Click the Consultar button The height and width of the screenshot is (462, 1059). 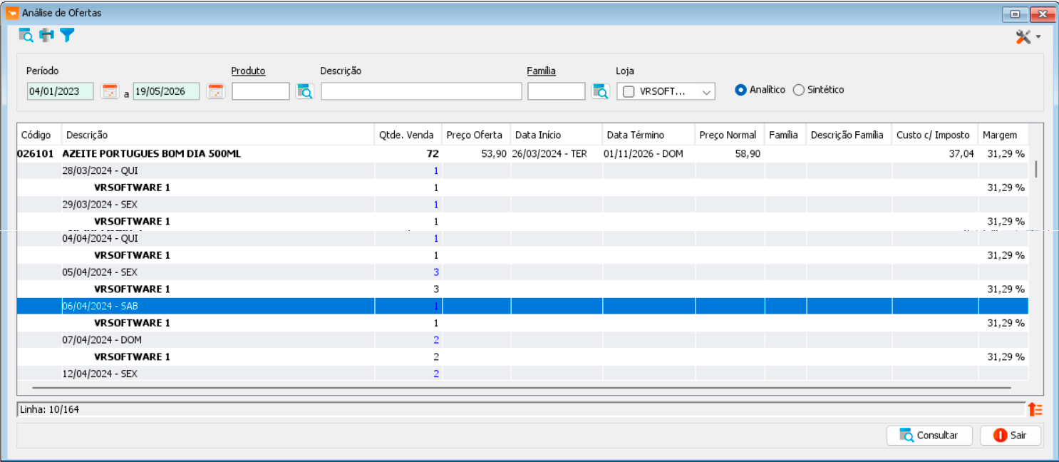[x=930, y=435]
